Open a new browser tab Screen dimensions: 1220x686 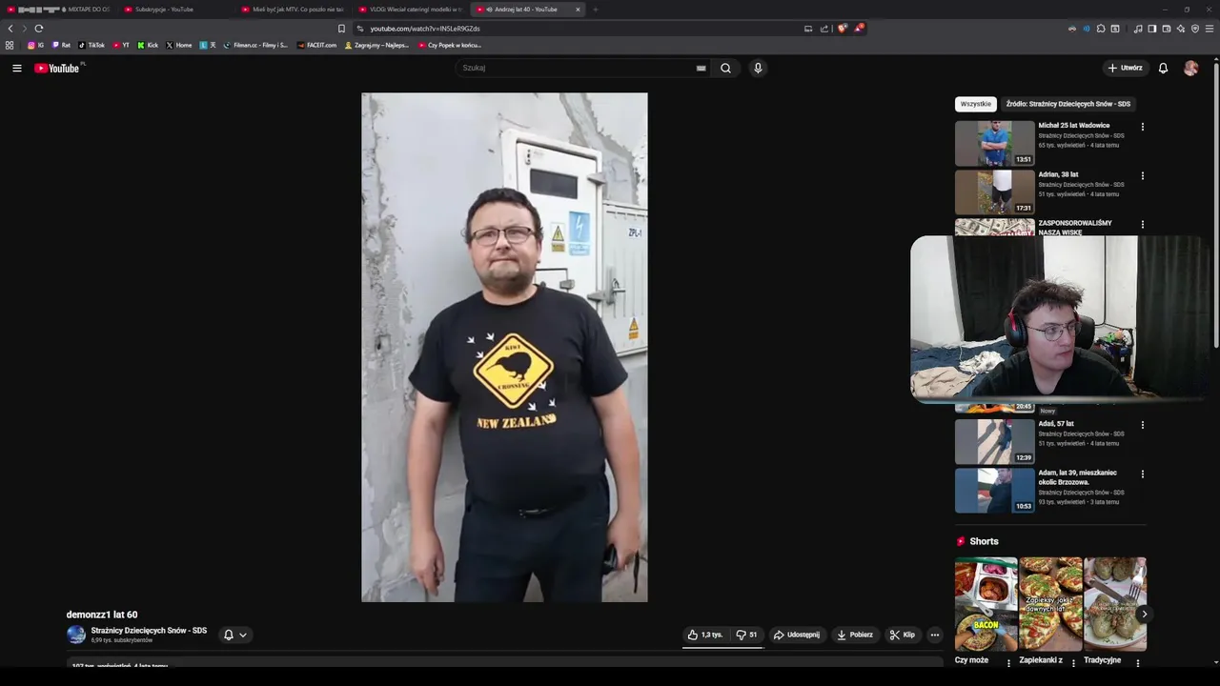click(x=595, y=10)
